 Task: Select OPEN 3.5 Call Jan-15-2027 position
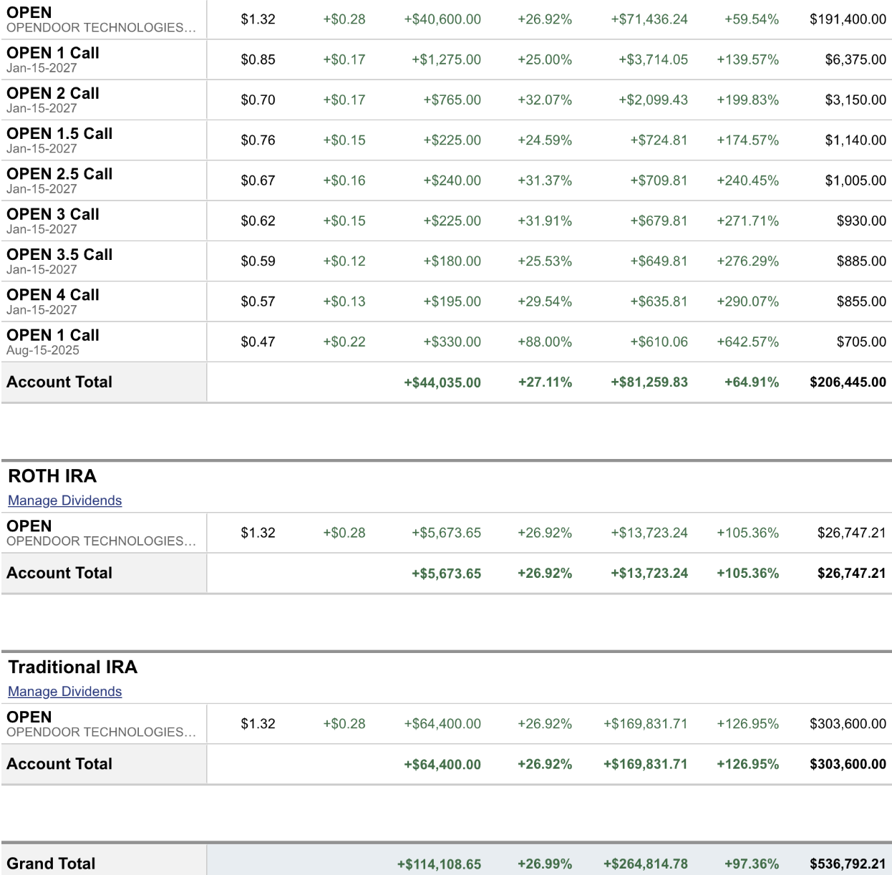(x=59, y=261)
